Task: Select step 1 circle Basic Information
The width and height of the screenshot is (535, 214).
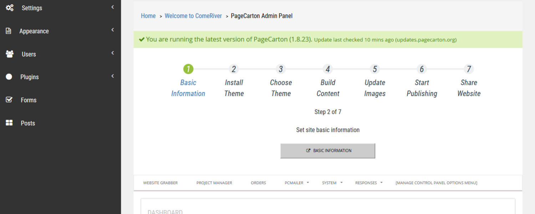Action: [188, 69]
